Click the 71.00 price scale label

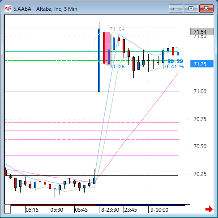click(x=200, y=92)
